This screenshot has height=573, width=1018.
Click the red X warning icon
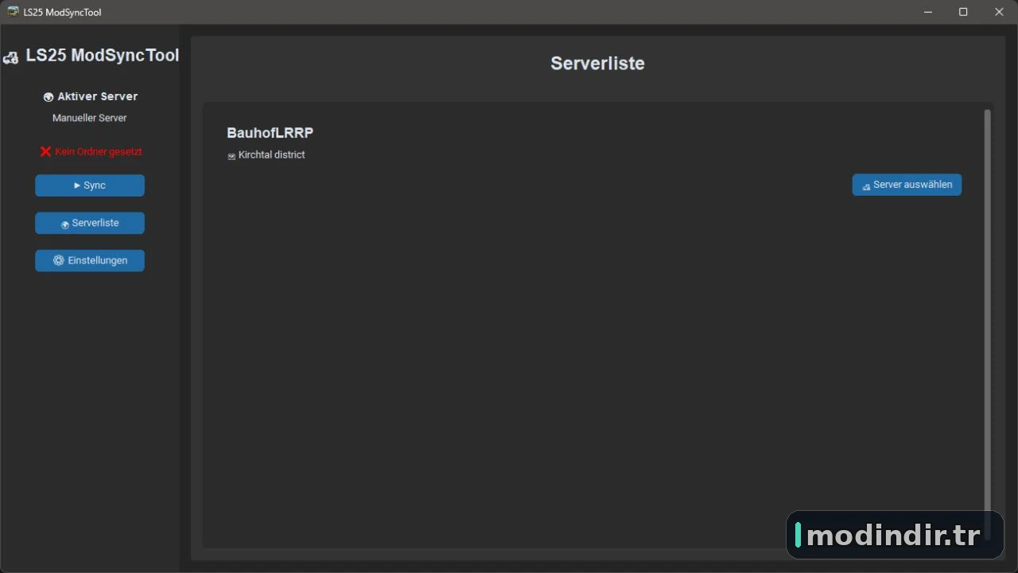(x=45, y=151)
